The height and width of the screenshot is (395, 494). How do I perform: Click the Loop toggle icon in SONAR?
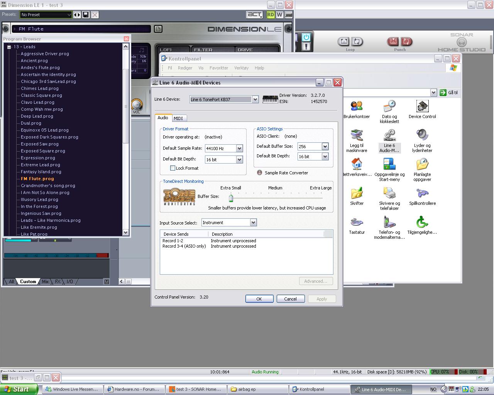tap(357, 41)
